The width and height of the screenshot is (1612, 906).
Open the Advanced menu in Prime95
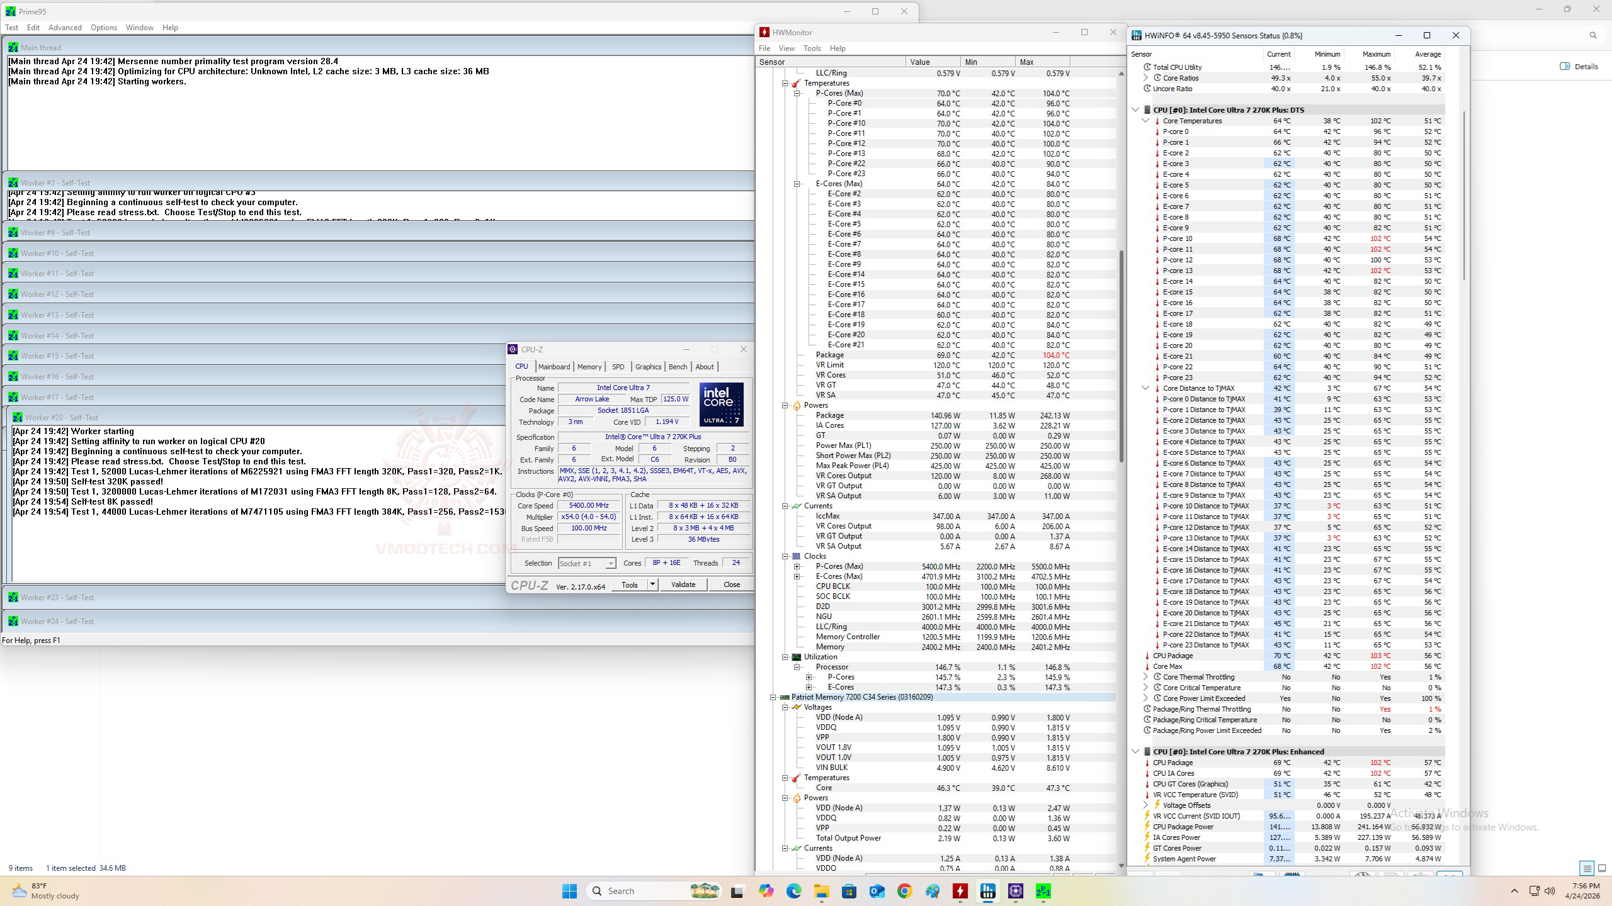click(65, 28)
